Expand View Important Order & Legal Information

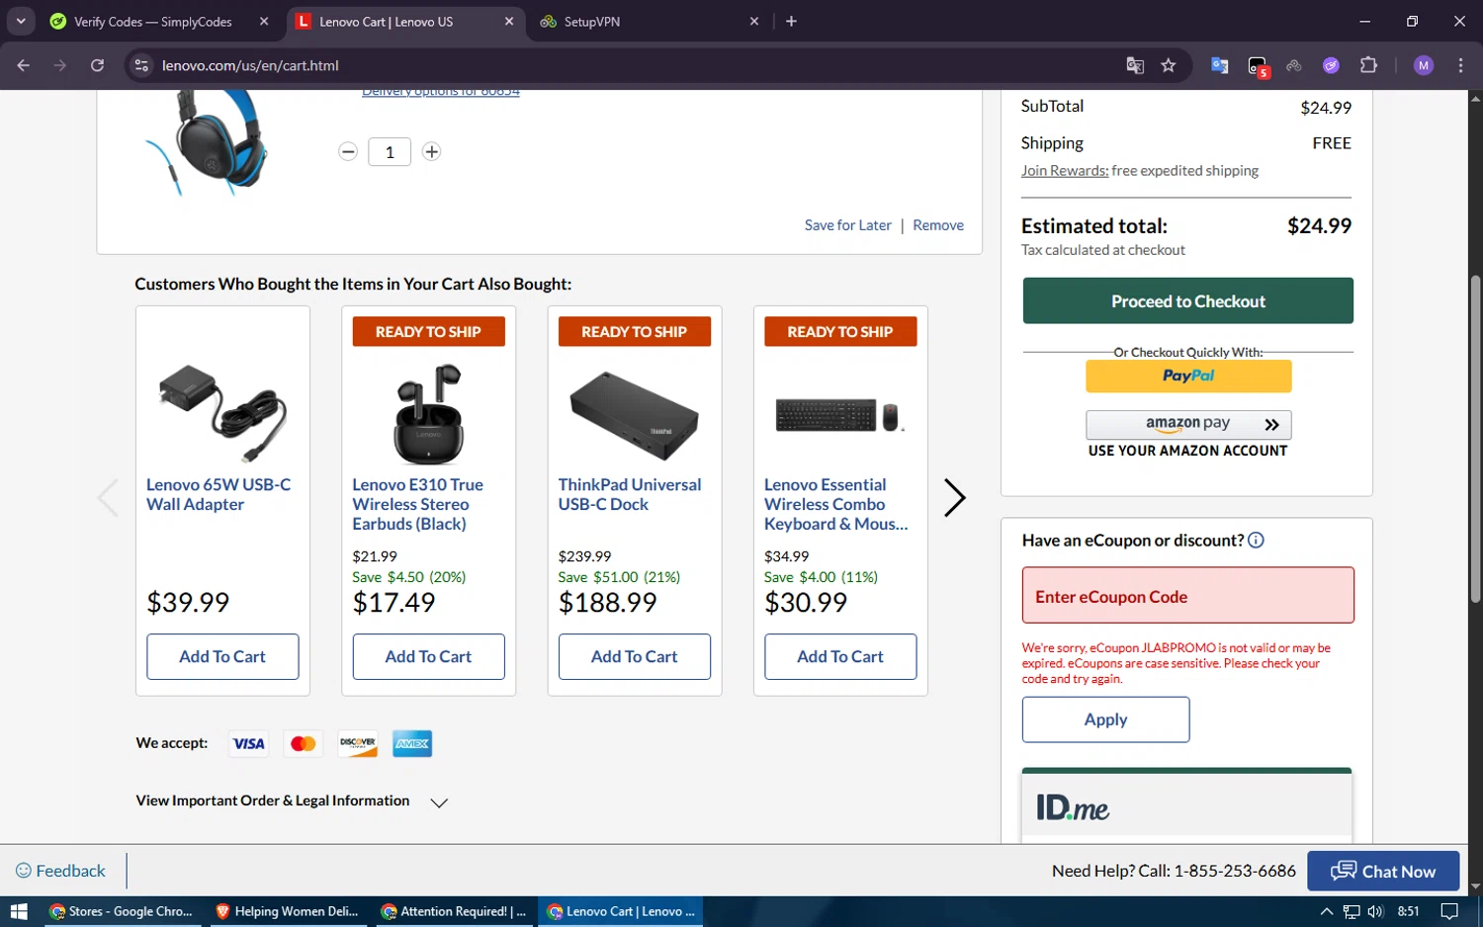tap(292, 801)
